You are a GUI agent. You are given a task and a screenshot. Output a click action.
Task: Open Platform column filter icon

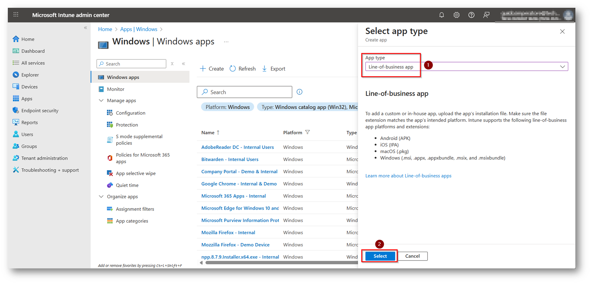307,132
